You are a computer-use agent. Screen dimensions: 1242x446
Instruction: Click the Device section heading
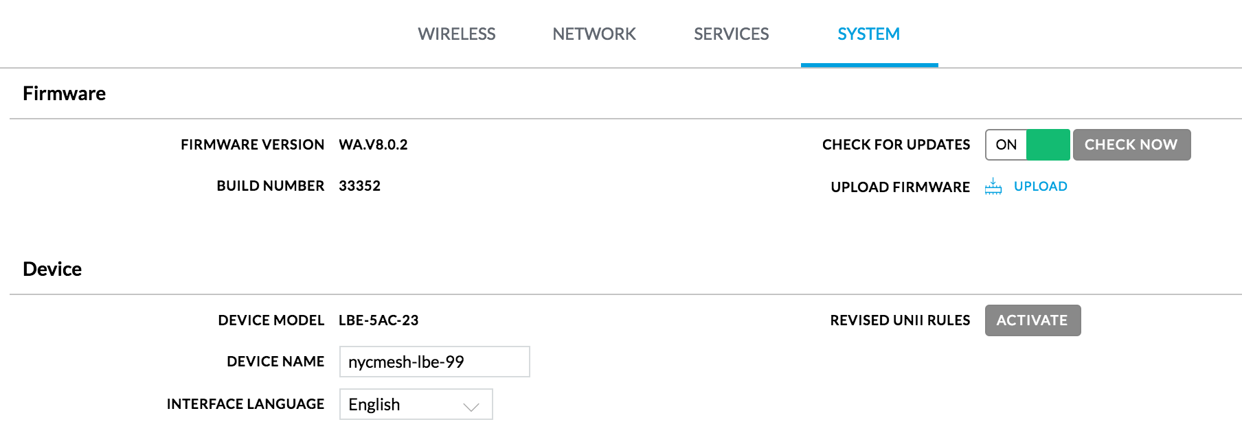[x=52, y=269]
